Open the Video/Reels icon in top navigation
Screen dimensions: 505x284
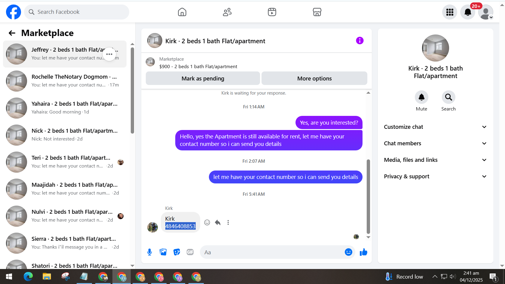(272, 12)
